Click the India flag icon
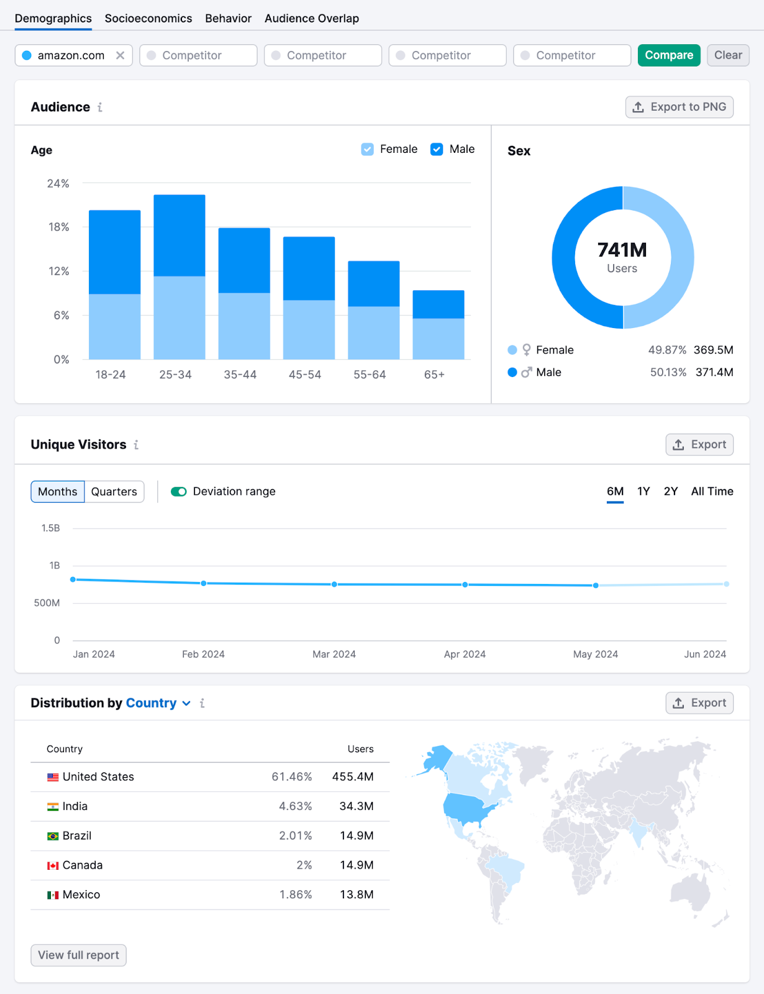Screen dimensions: 764x994 [x=53, y=806]
